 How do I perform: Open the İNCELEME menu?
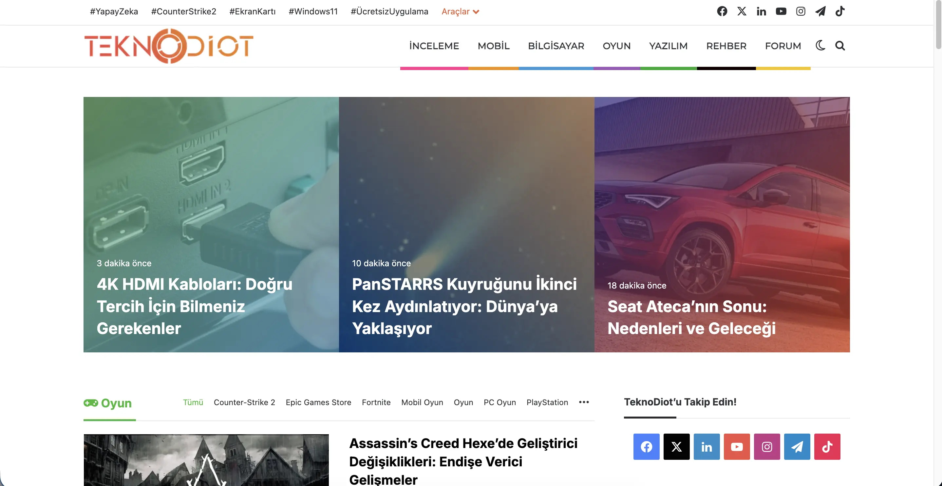434,46
